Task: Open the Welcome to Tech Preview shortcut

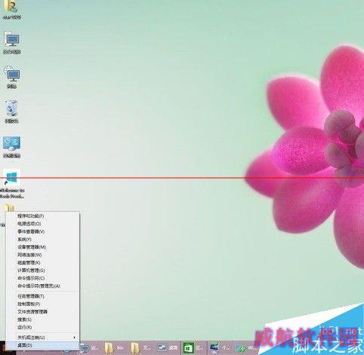Action: tap(11, 184)
